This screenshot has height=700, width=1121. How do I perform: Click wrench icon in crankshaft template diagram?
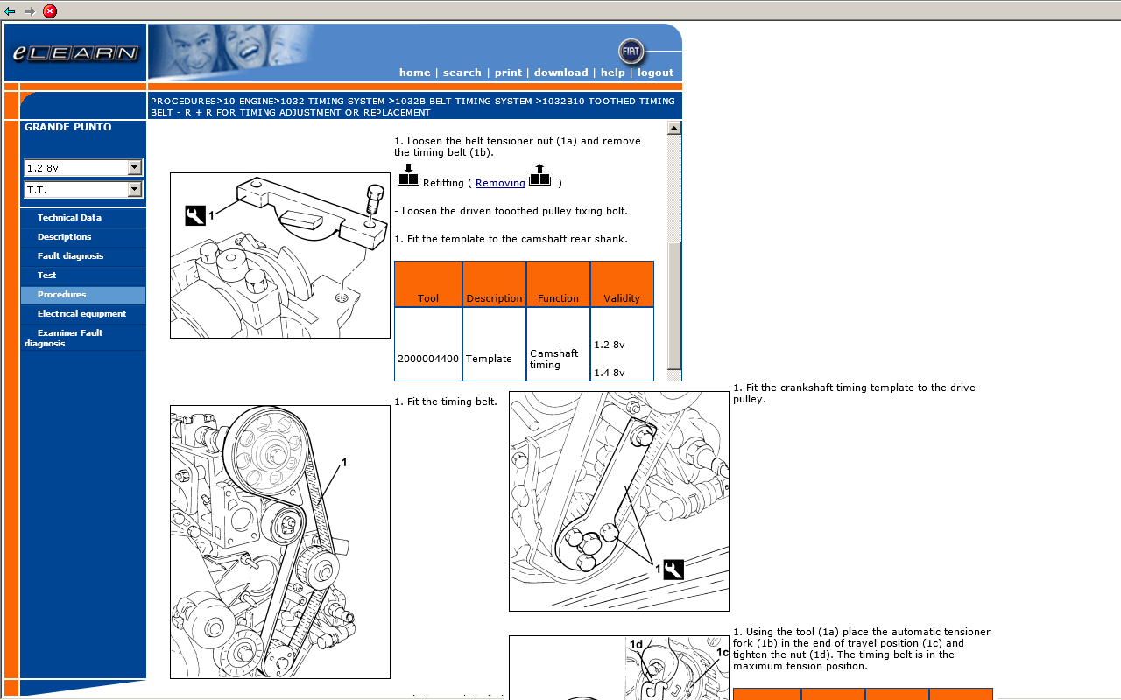(x=673, y=570)
